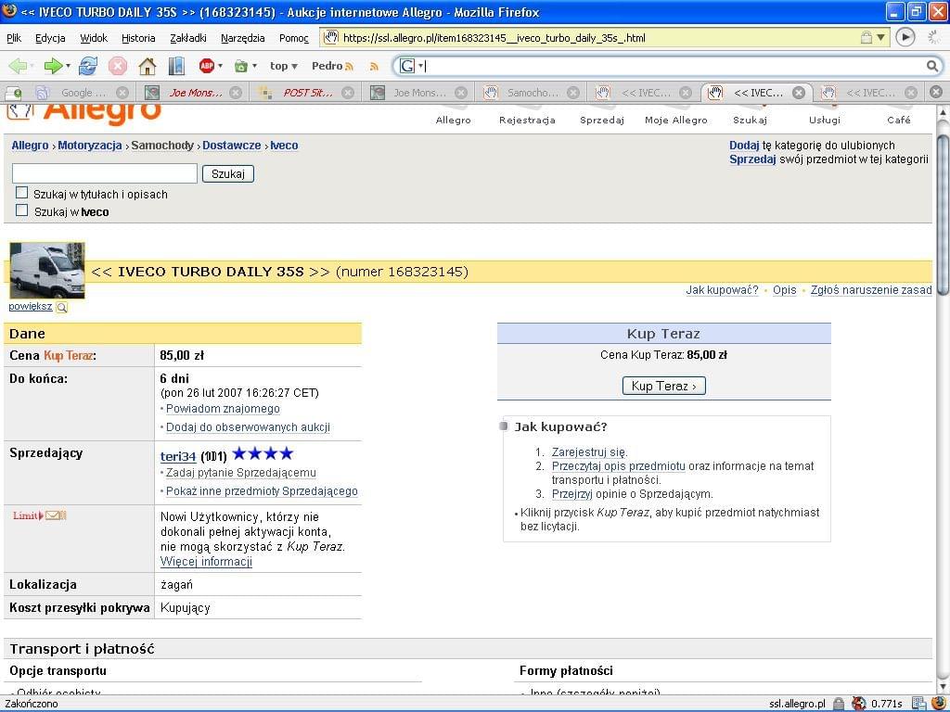Image resolution: width=950 pixels, height=712 pixels.
Task: Open the address bar history dropdown arrow
Action: pos(881,37)
